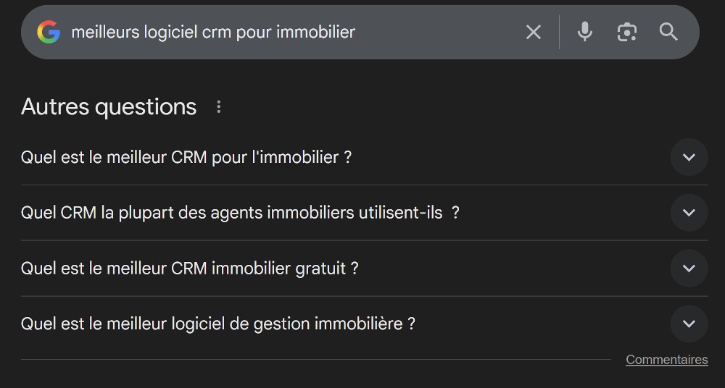
Task: Click the magnifying glass search icon
Action: tap(668, 32)
